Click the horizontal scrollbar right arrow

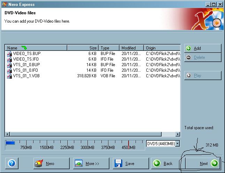tap(178, 134)
